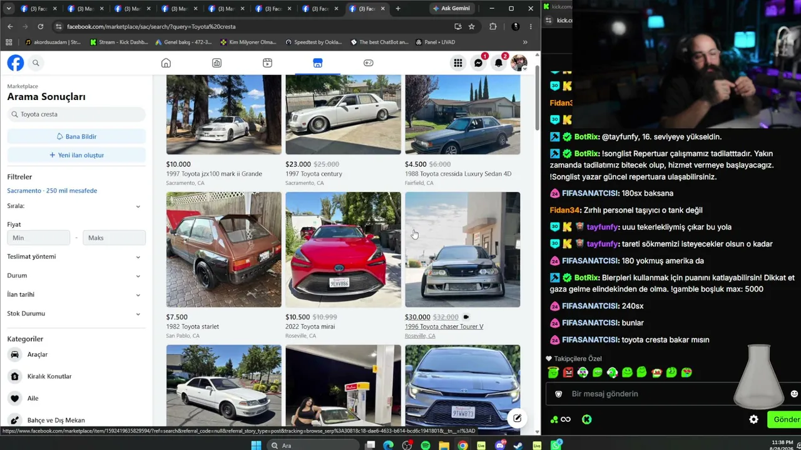
Task: Reload the page with Chrome refresh button
Action: (x=41, y=26)
